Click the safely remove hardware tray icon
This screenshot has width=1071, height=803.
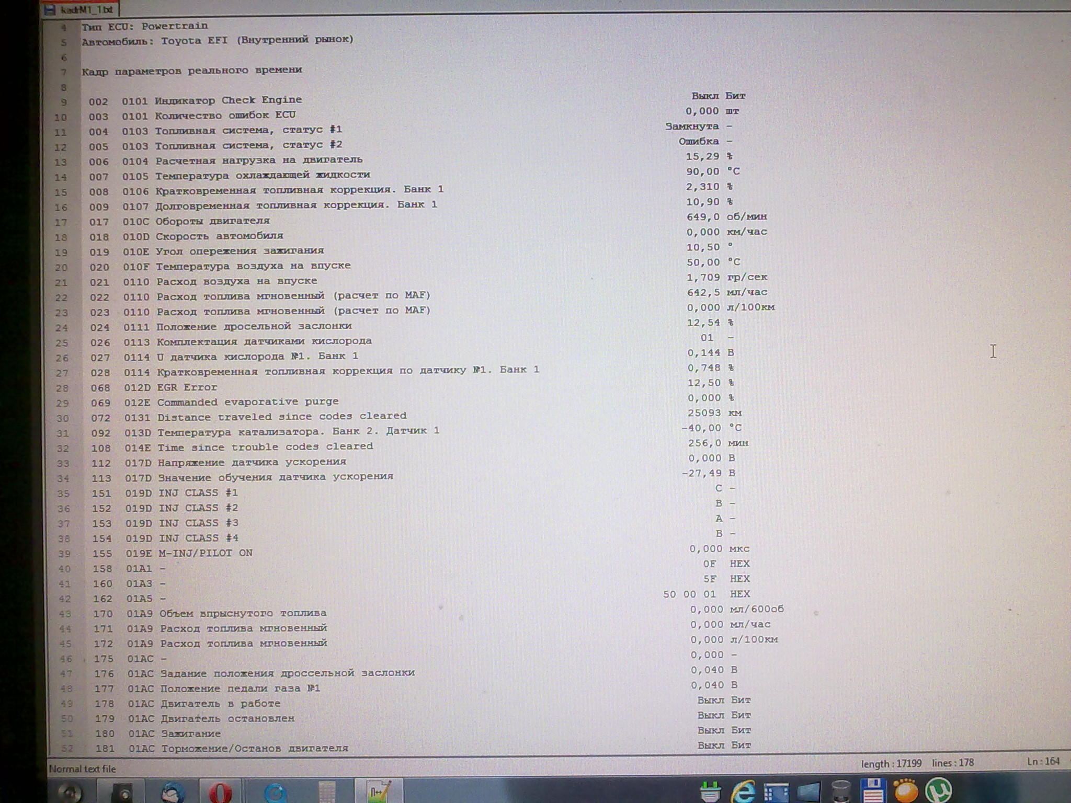tap(710, 792)
